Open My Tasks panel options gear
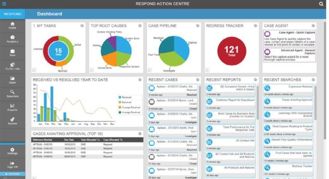This screenshot has width=329, height=179. point(82,26)
